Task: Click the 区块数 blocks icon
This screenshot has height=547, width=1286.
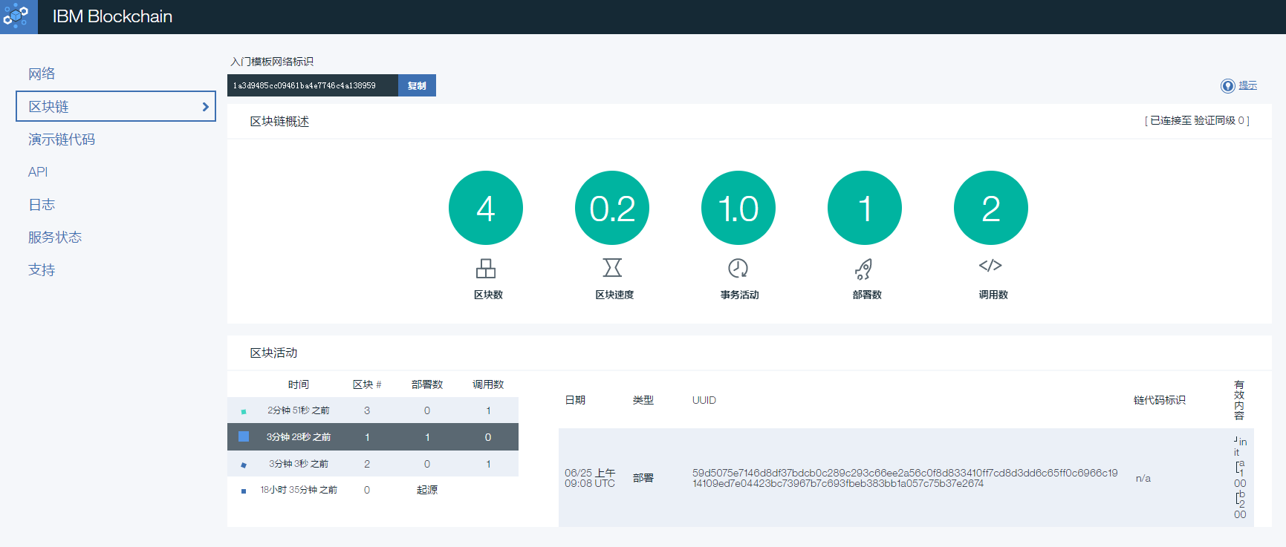Action: coord(486,268)
